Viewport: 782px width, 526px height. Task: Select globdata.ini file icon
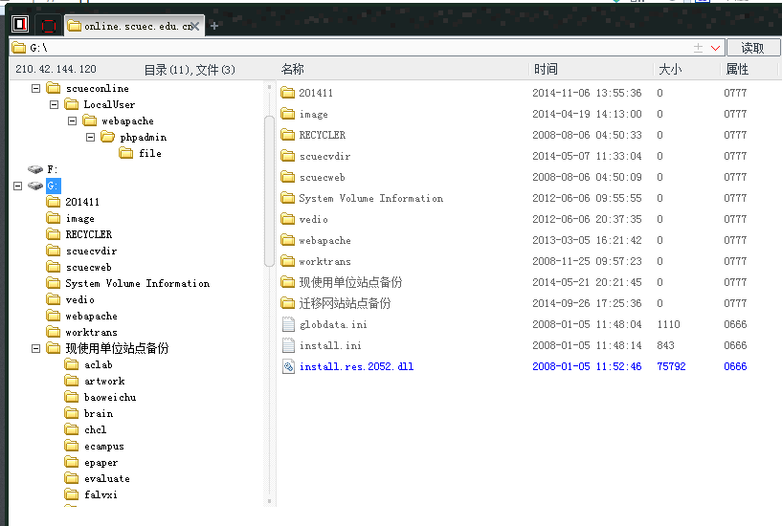coord(288,324)
